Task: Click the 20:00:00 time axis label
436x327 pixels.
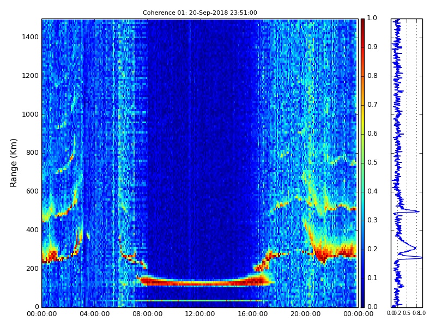Action: tap(306, 314)
